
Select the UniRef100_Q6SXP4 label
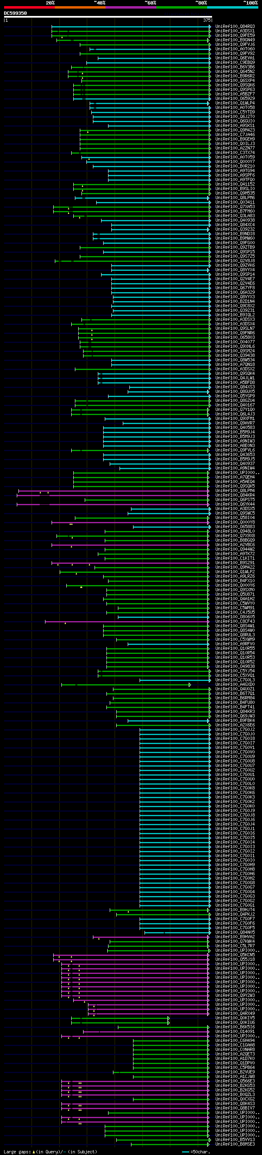click(235, 80)
